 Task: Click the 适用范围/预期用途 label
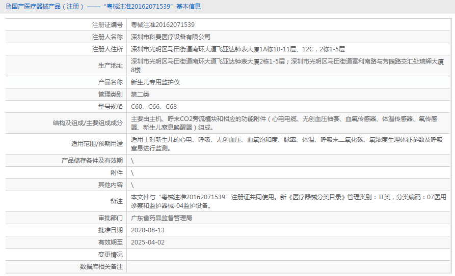97,144
